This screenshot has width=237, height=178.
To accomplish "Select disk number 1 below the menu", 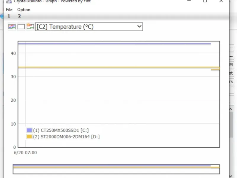I will click(x=9, y=16).
